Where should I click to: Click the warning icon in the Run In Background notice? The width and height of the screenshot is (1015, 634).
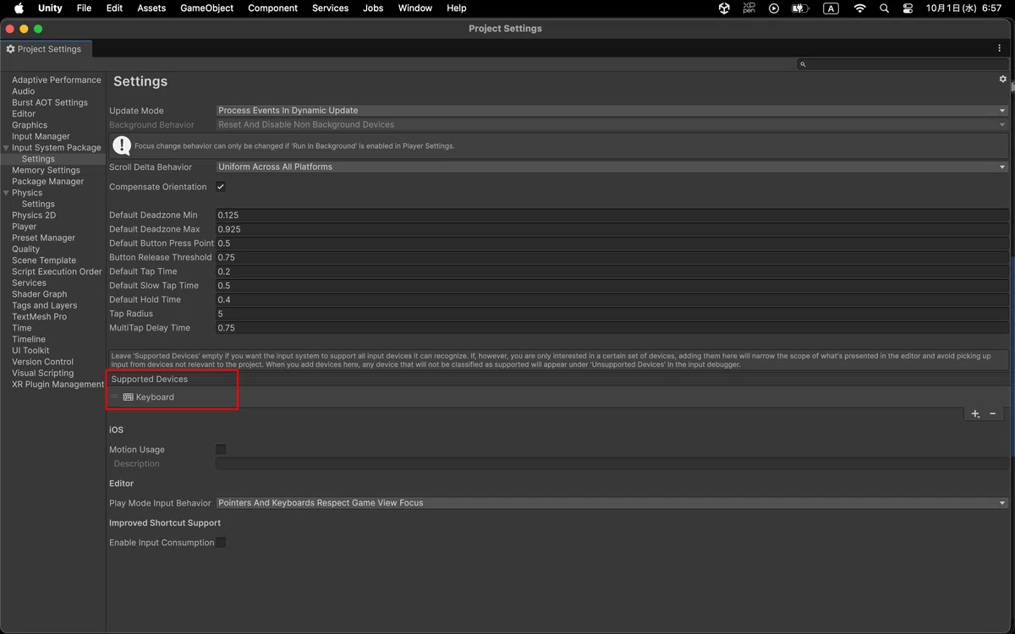pos(122,145)
